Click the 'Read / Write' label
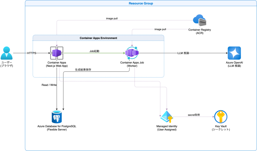This screenshot has height=151, width=257. tap(49, 85)
